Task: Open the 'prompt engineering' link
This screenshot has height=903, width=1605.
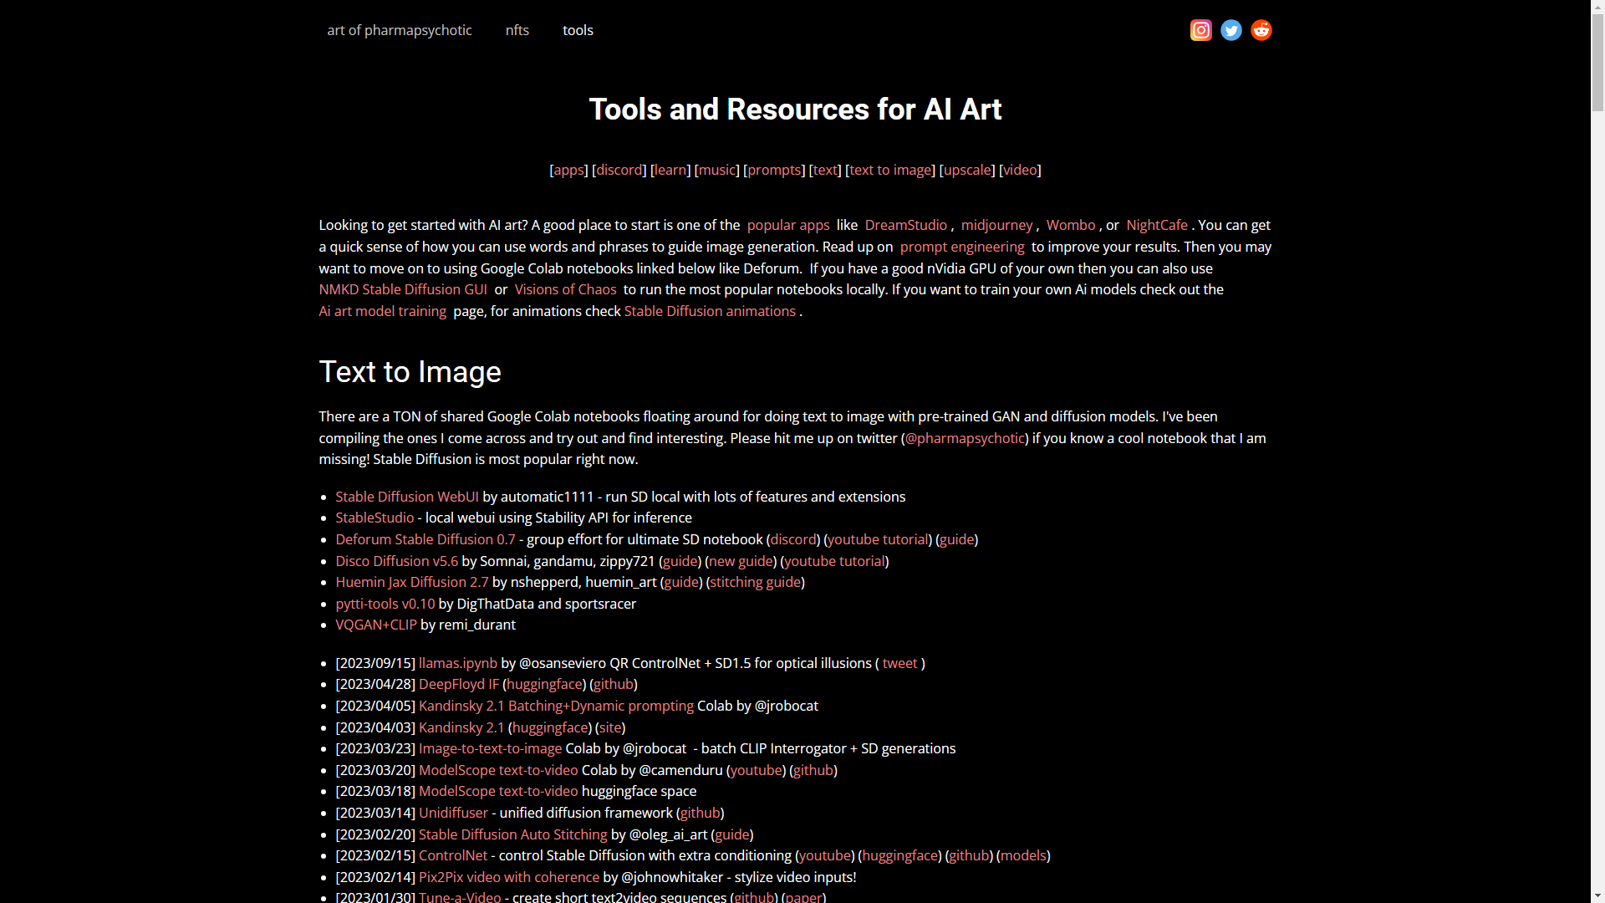Action: tap(962, 247)
